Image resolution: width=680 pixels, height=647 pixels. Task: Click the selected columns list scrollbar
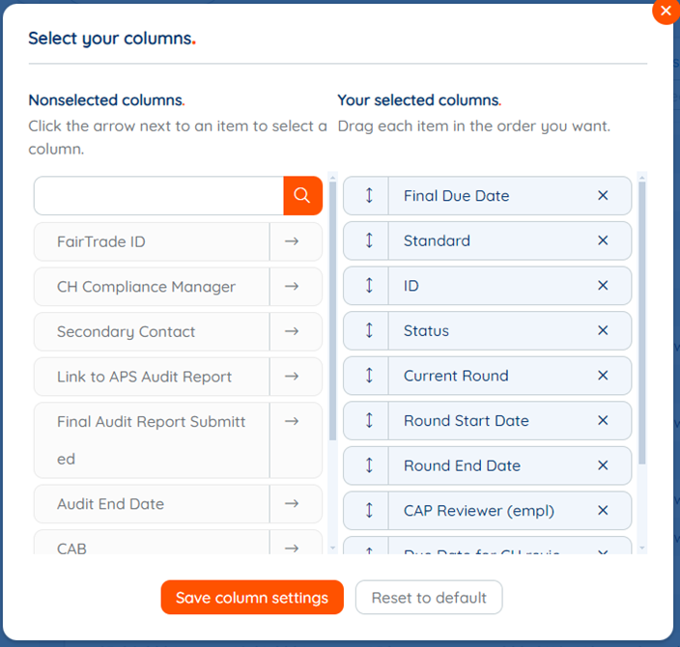[642, 323]
